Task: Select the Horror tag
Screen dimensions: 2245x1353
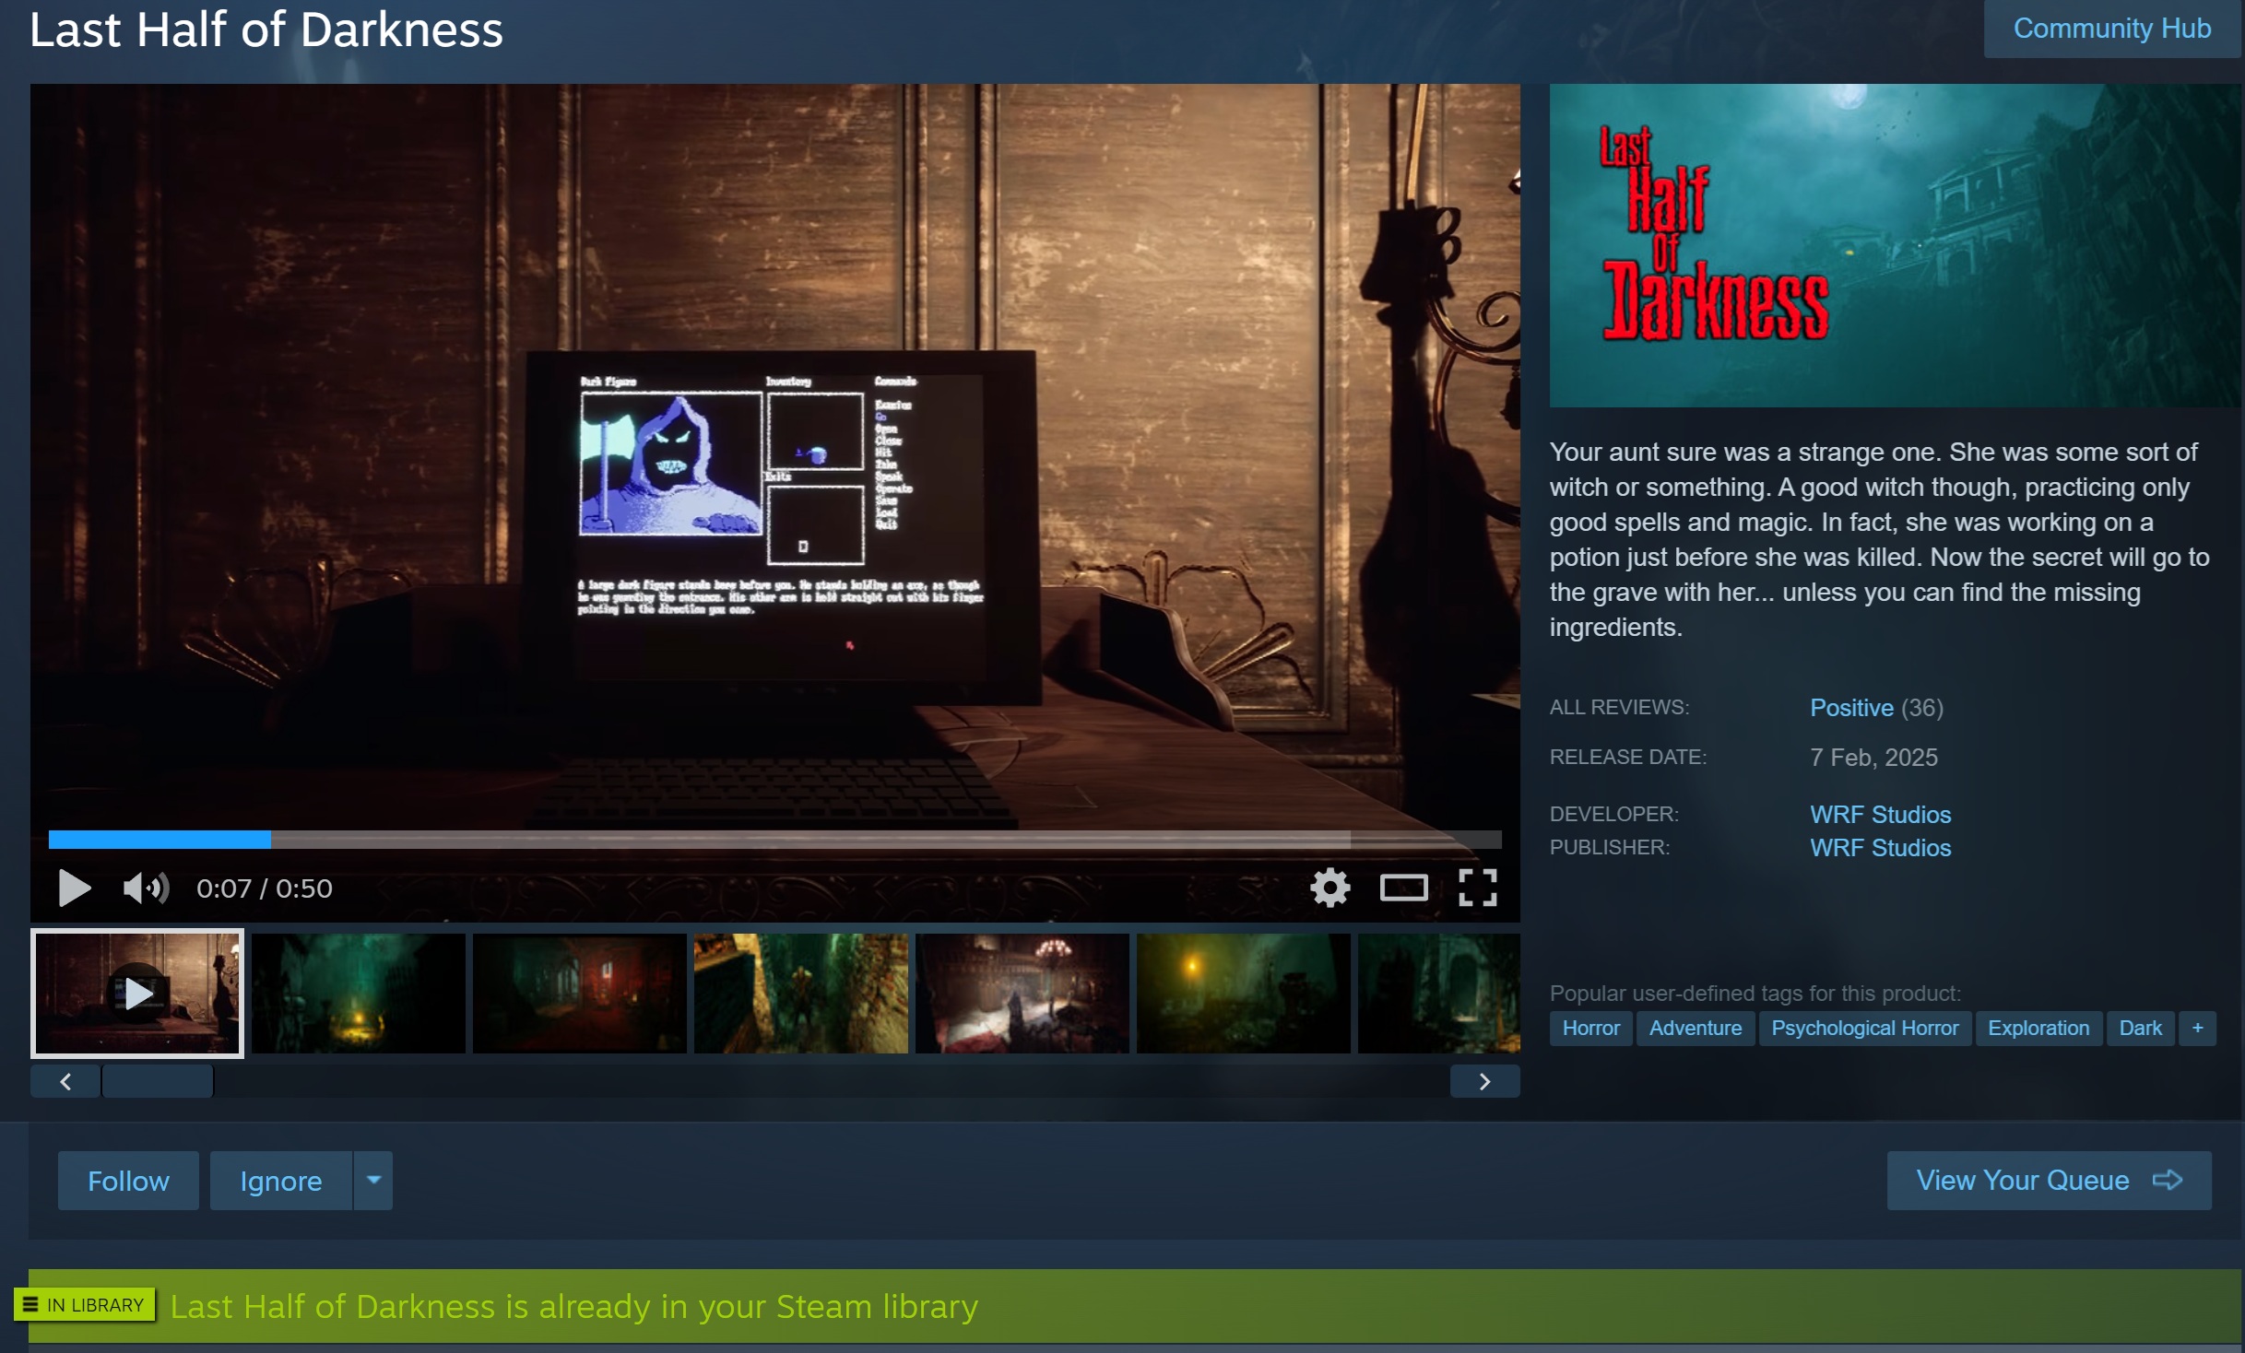Action: click(1589, 1028)
